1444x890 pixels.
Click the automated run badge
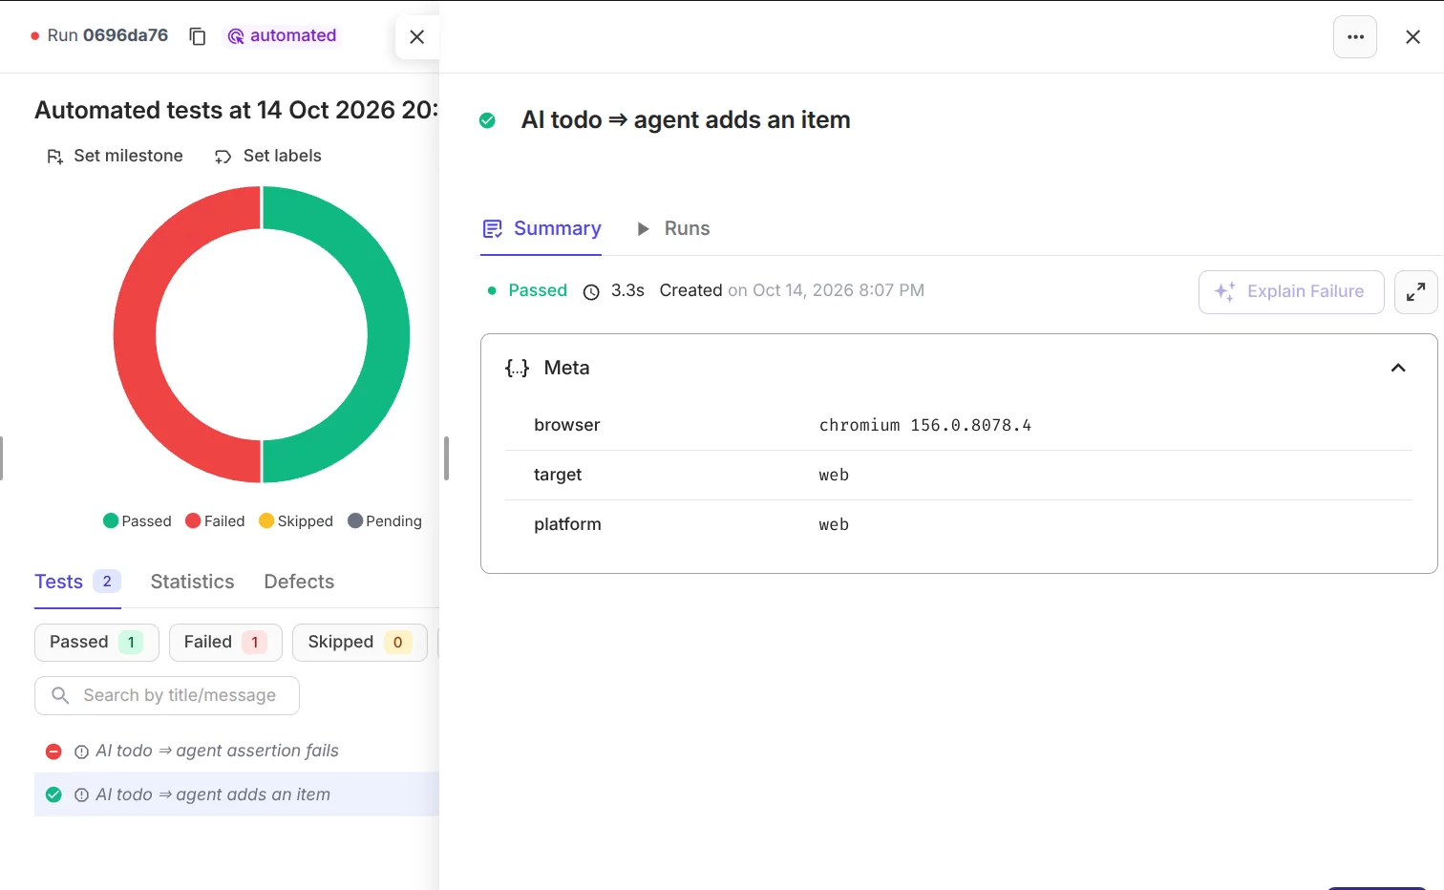coord(282,35)
